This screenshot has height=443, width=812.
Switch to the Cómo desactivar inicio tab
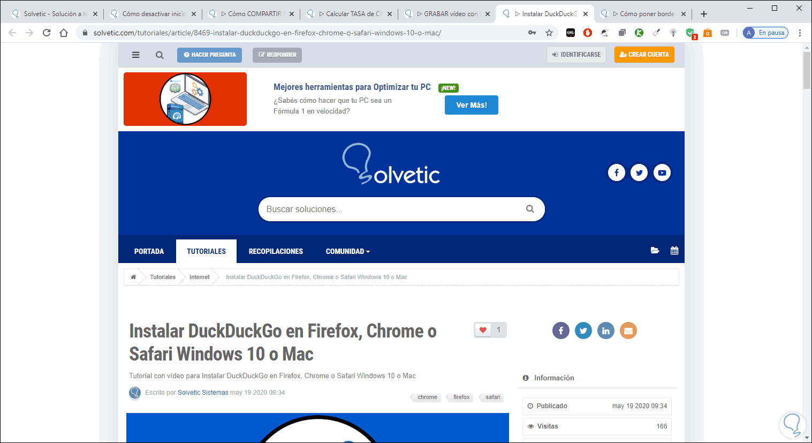point(153,14)
